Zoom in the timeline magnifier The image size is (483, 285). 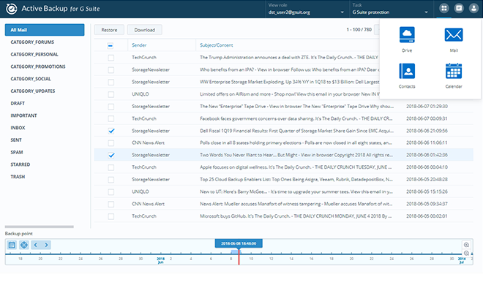466,245
